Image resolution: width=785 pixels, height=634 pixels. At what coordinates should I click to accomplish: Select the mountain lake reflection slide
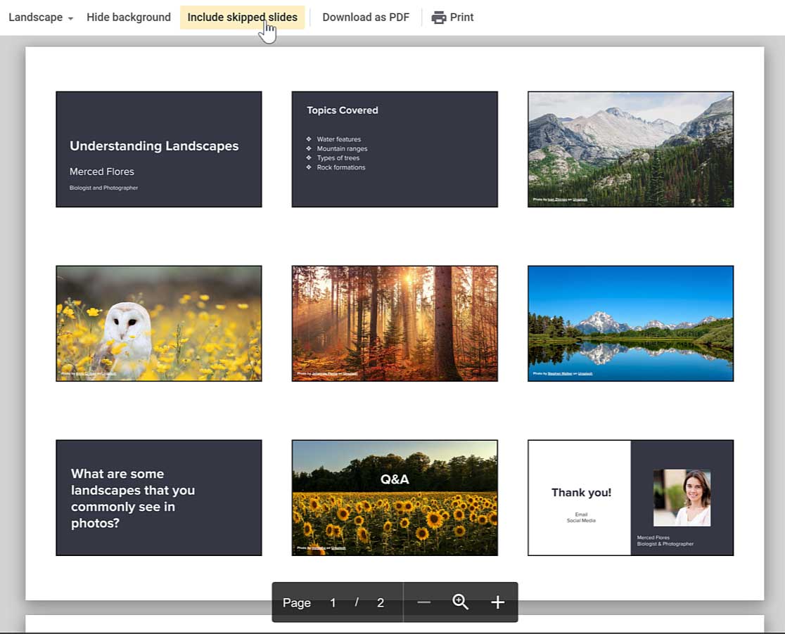point(630,323)
